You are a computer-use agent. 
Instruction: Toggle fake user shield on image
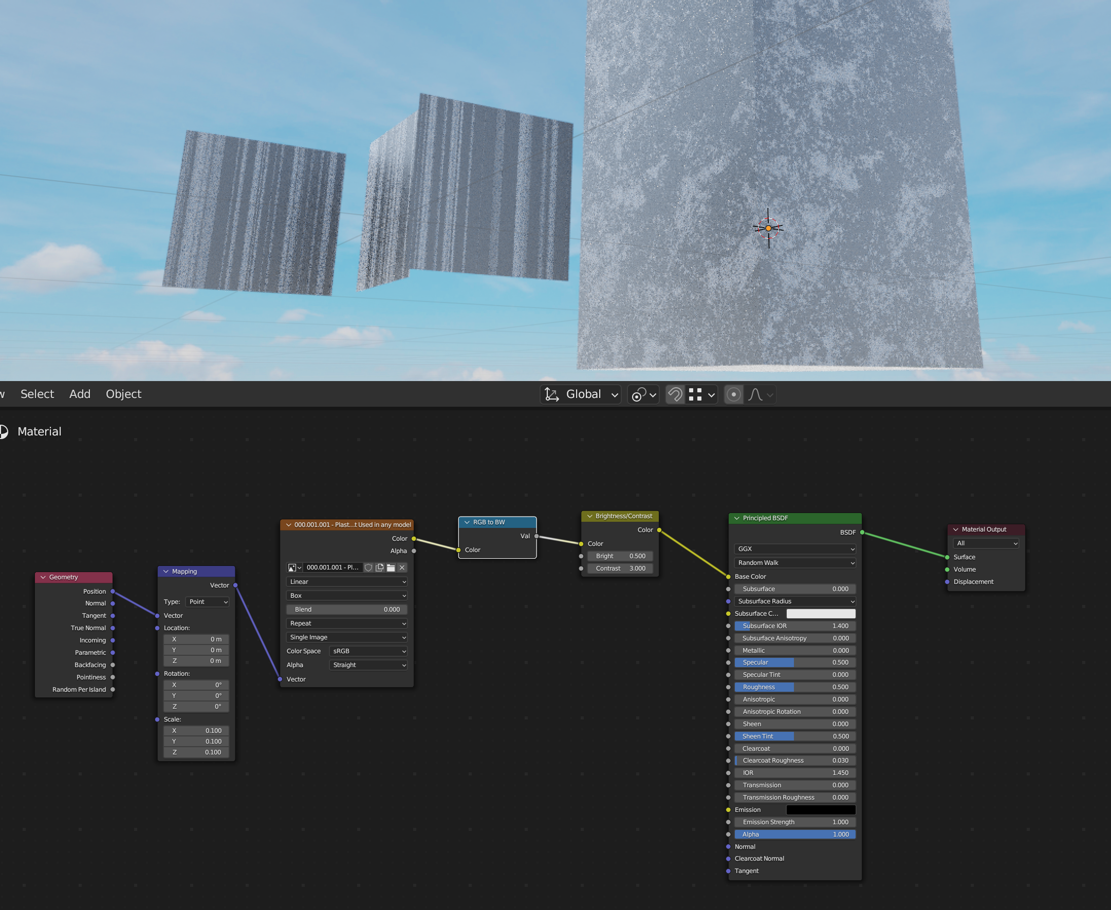[x=368, y=567]
